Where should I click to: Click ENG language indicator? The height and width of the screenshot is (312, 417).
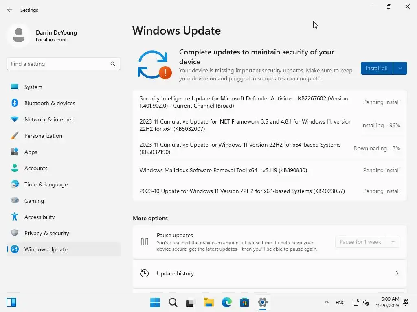(340, 302)
